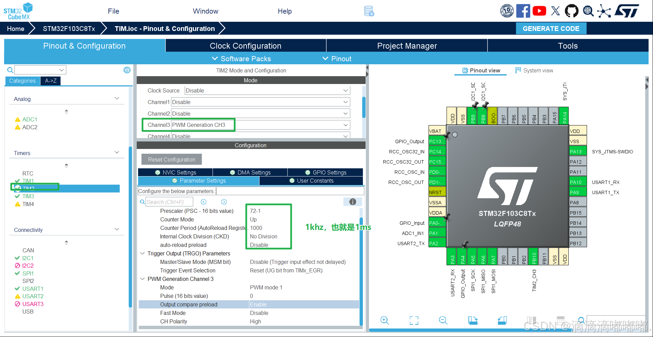
Task: Switch to Project Manager tab
Action: coord(407,46)
